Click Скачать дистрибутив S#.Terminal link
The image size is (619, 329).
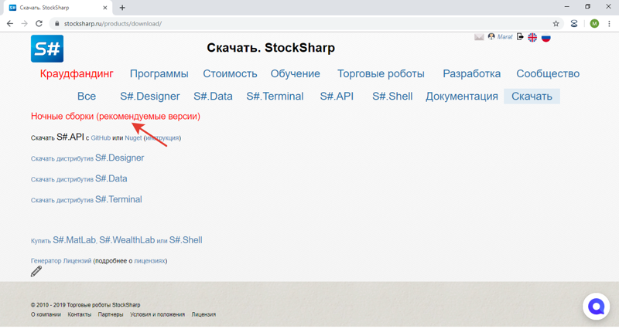coord(86,199)
